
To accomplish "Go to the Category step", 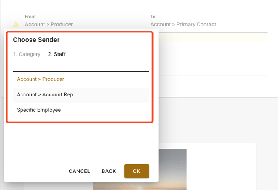I will pos(27,54).
